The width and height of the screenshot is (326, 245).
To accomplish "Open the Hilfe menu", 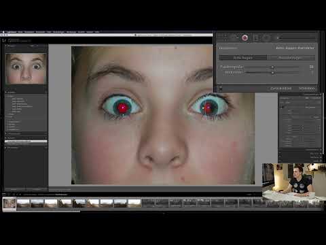I will [97, 32].
